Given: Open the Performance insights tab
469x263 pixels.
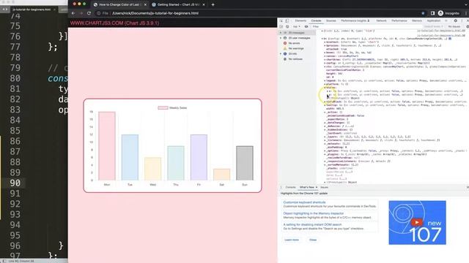Looking at the screenshot, I should [355, 20].
